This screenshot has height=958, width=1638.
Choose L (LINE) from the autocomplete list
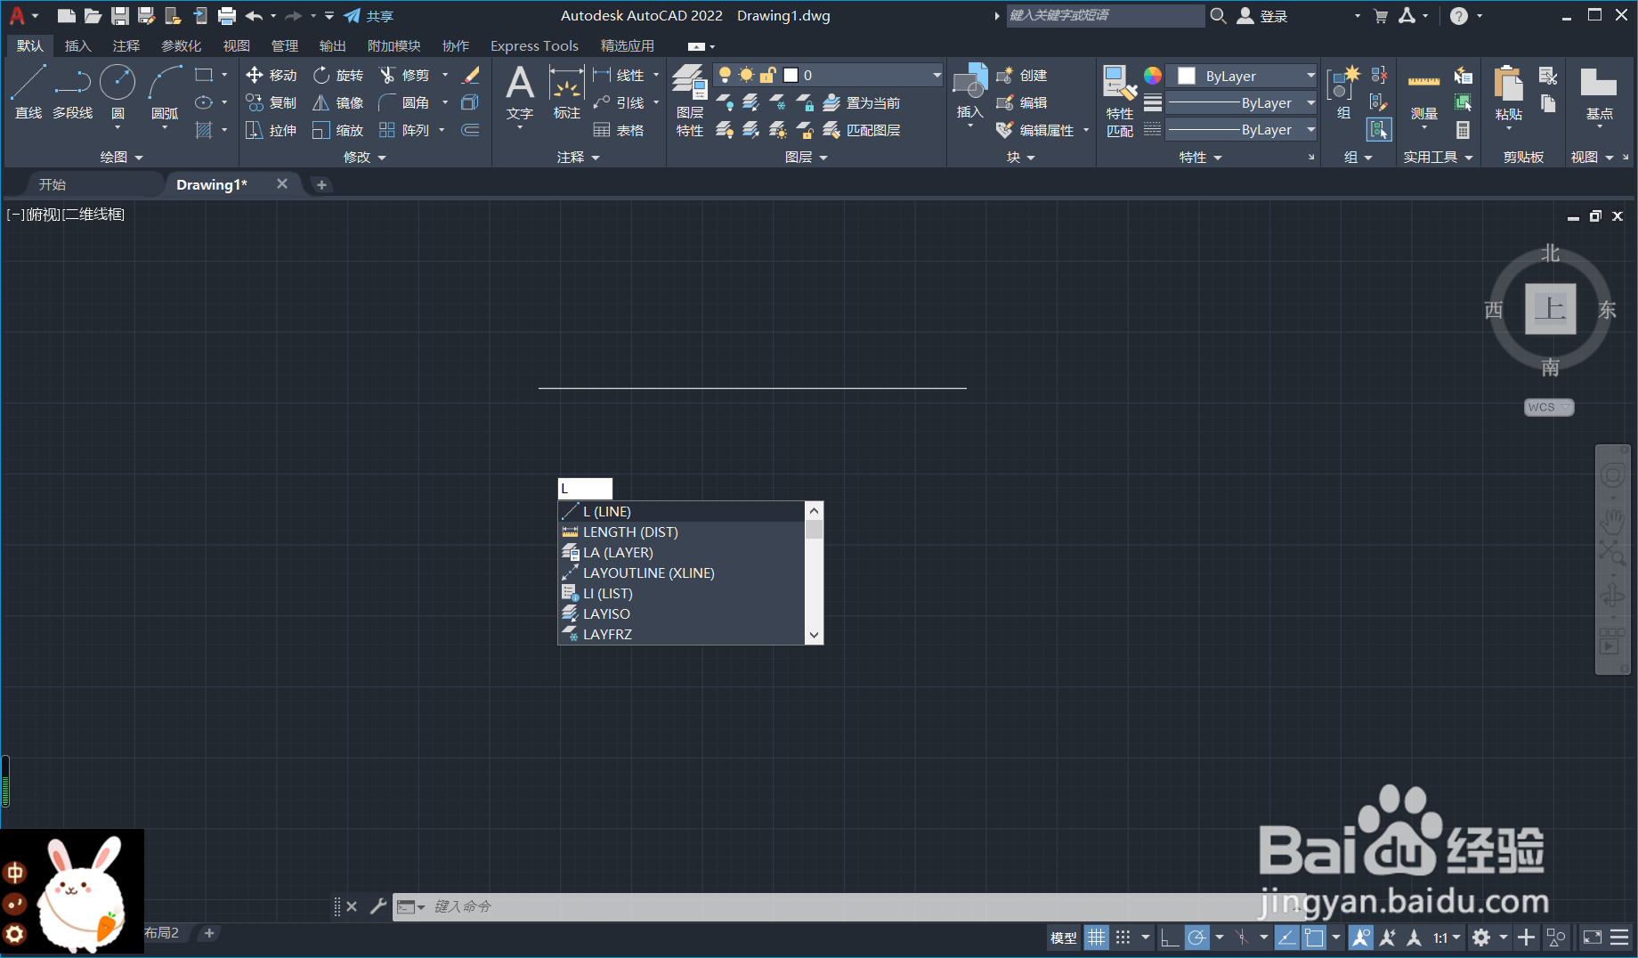point(681,511)
